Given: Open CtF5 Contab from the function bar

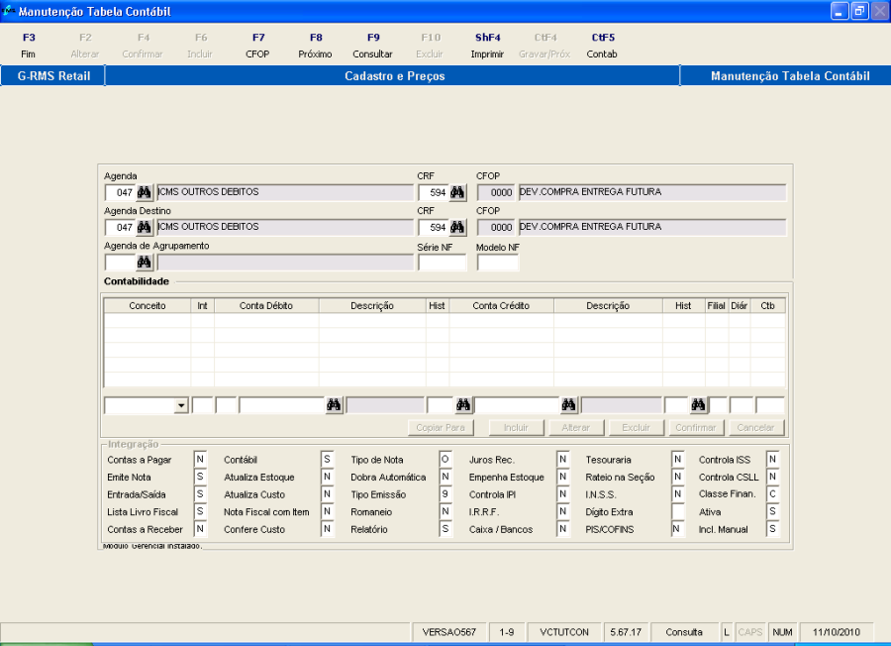Looking at the screenshot, I should [x=602, y=46].
